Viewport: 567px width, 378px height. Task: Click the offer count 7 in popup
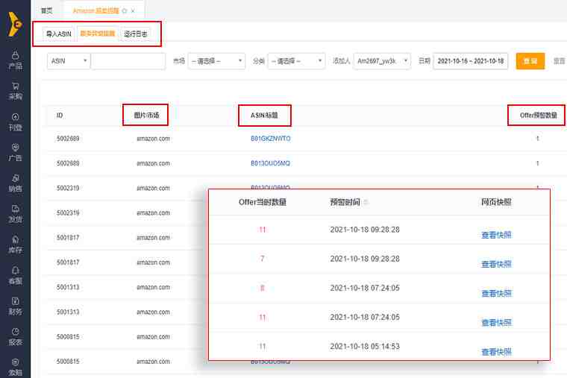262,259
